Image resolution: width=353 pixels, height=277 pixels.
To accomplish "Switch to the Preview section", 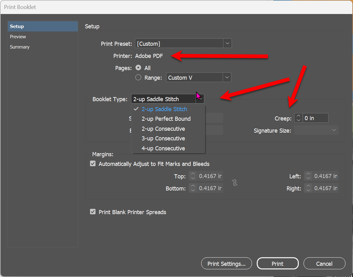I will point(18,36).
